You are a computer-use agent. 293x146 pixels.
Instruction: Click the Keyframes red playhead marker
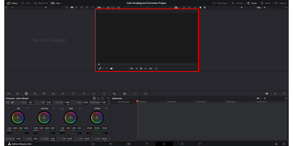[x=137, y=101]
